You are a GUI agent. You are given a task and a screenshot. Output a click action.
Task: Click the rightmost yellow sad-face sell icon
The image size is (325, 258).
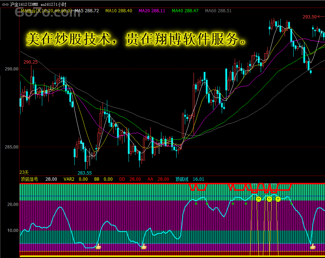click(x=278, y=199)
